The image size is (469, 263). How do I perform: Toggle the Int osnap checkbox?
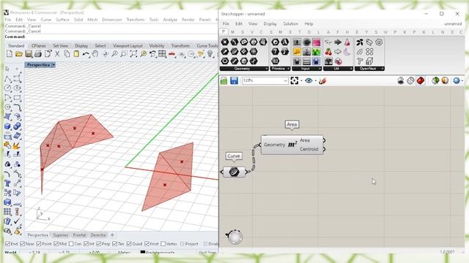[86, 243]
